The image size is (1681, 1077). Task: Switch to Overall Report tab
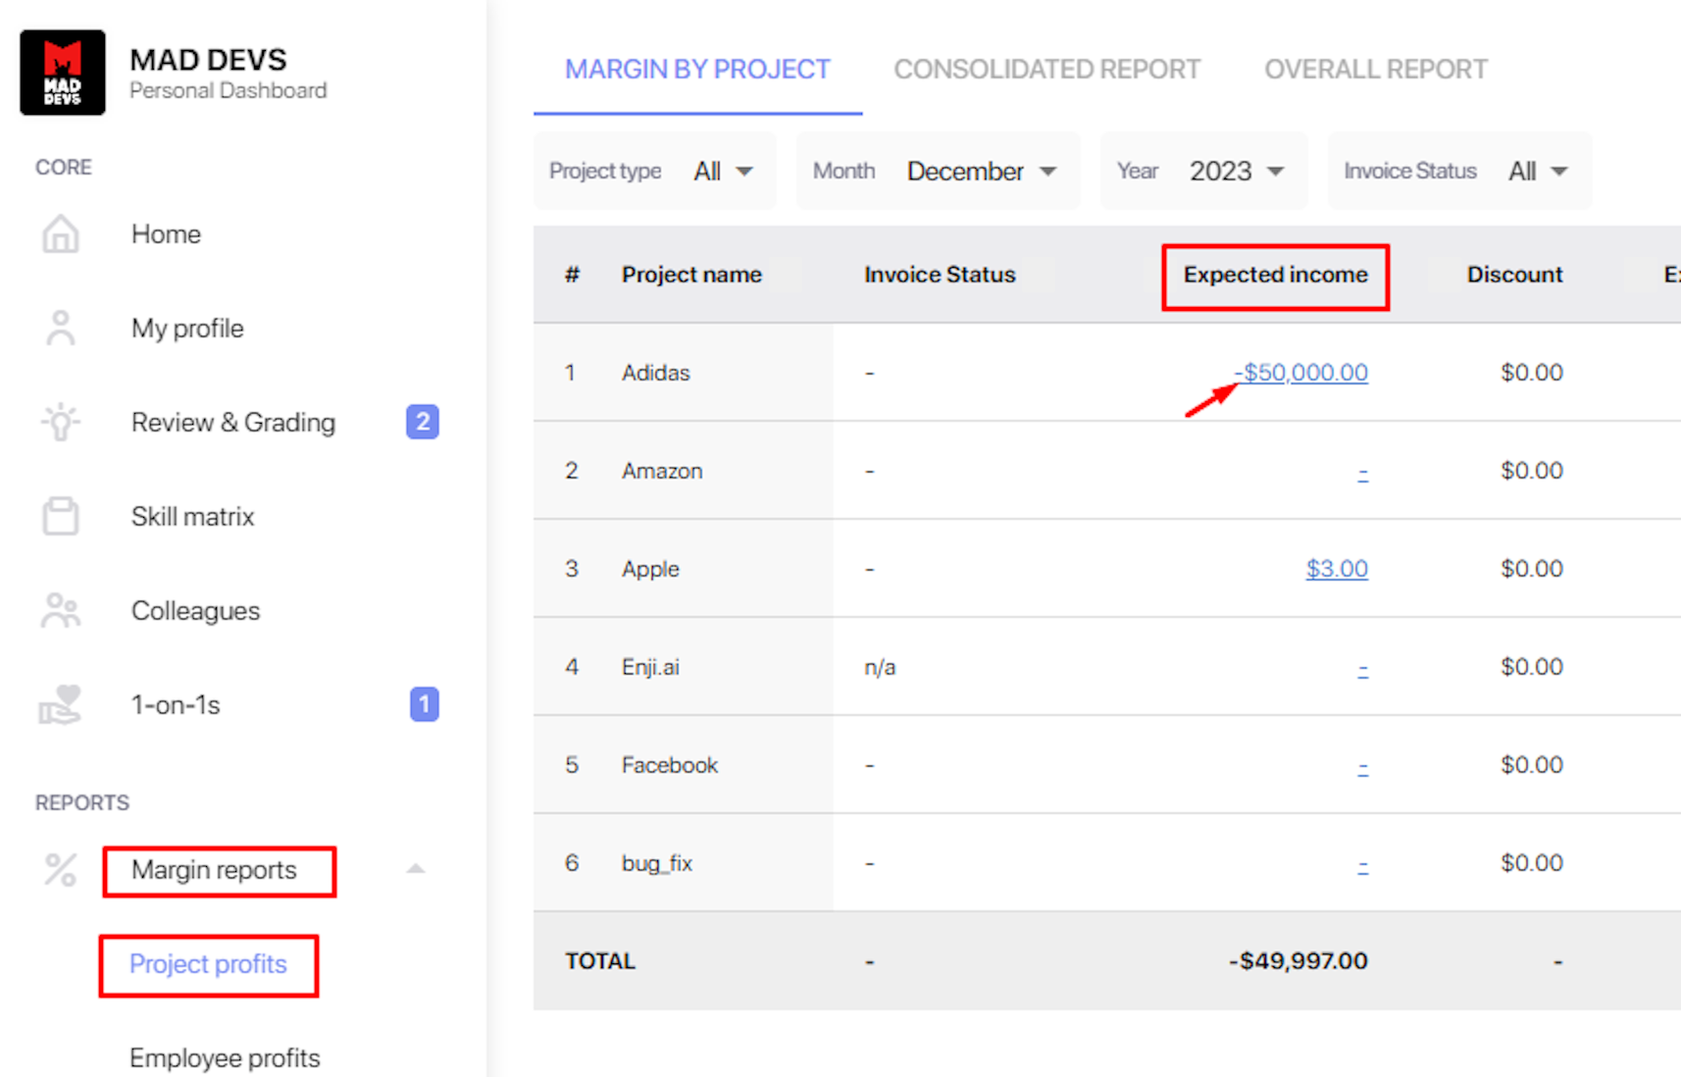[x=1375, y=70]
